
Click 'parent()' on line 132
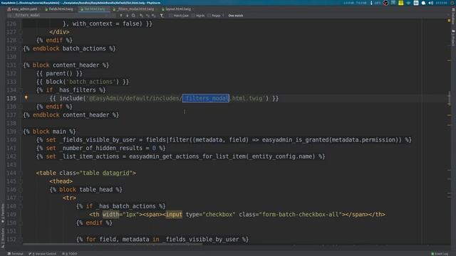tap(59, 73)
